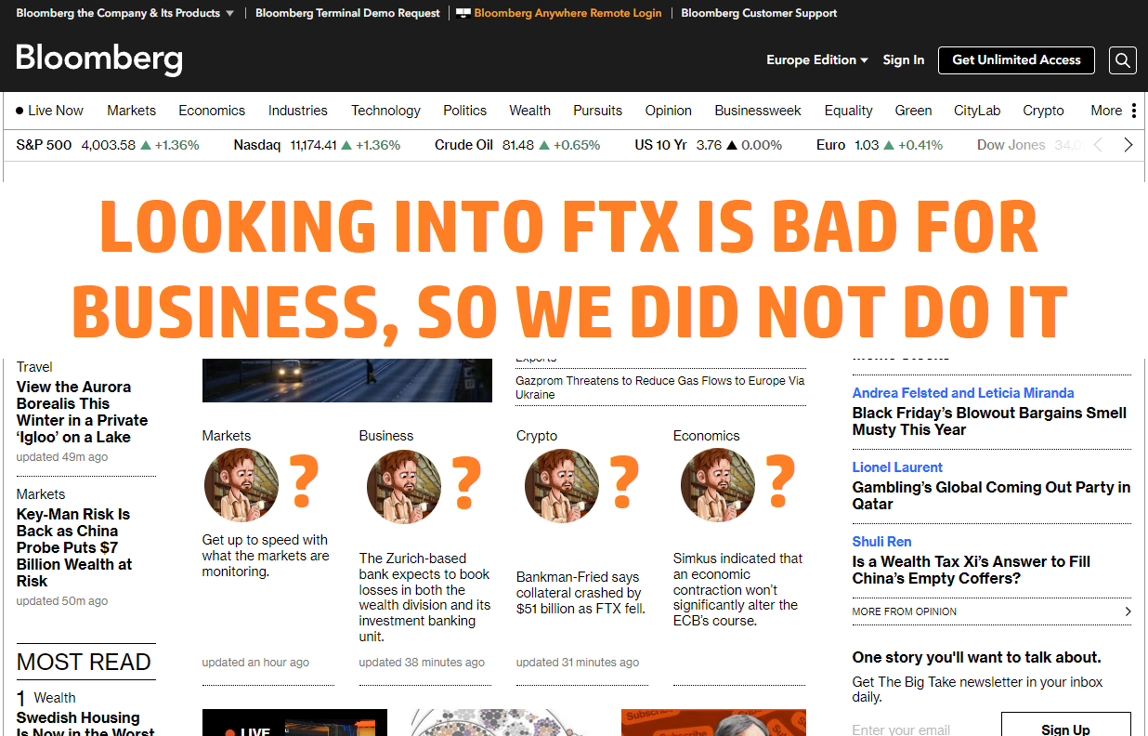Click ticker previous arrow

point(1098,145)
